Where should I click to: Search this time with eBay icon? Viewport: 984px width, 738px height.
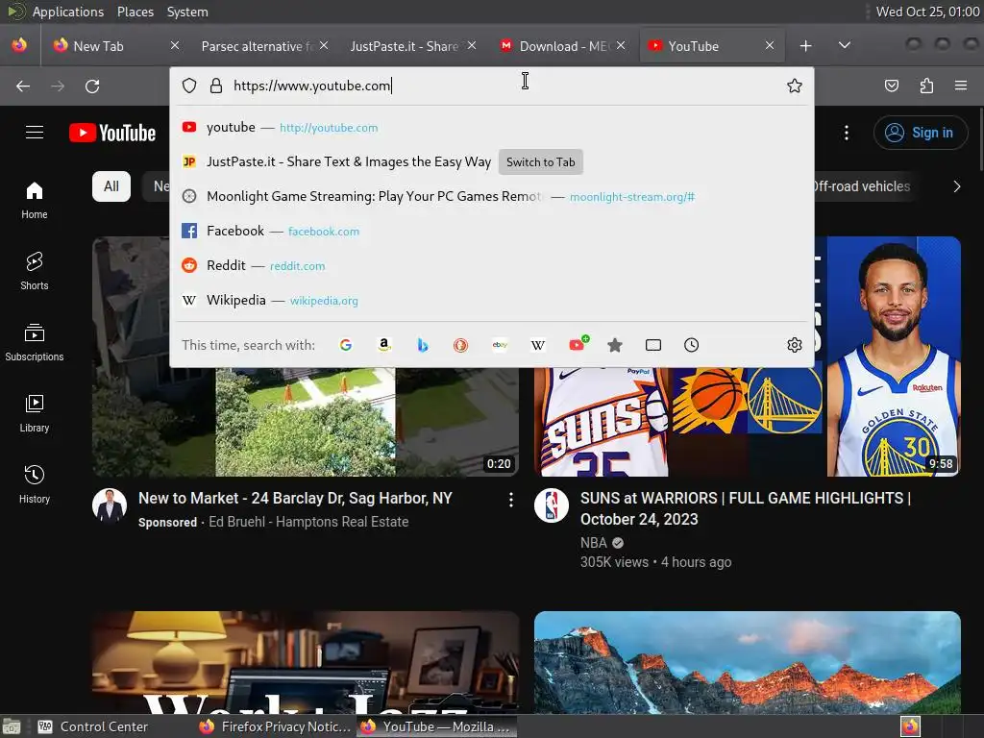(x=500, y=345)
